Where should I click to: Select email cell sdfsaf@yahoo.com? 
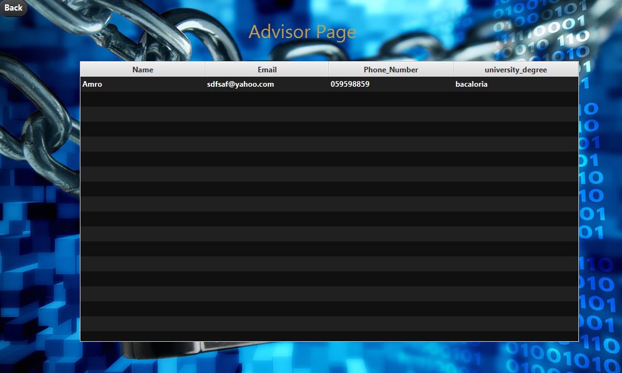[267, 84]
